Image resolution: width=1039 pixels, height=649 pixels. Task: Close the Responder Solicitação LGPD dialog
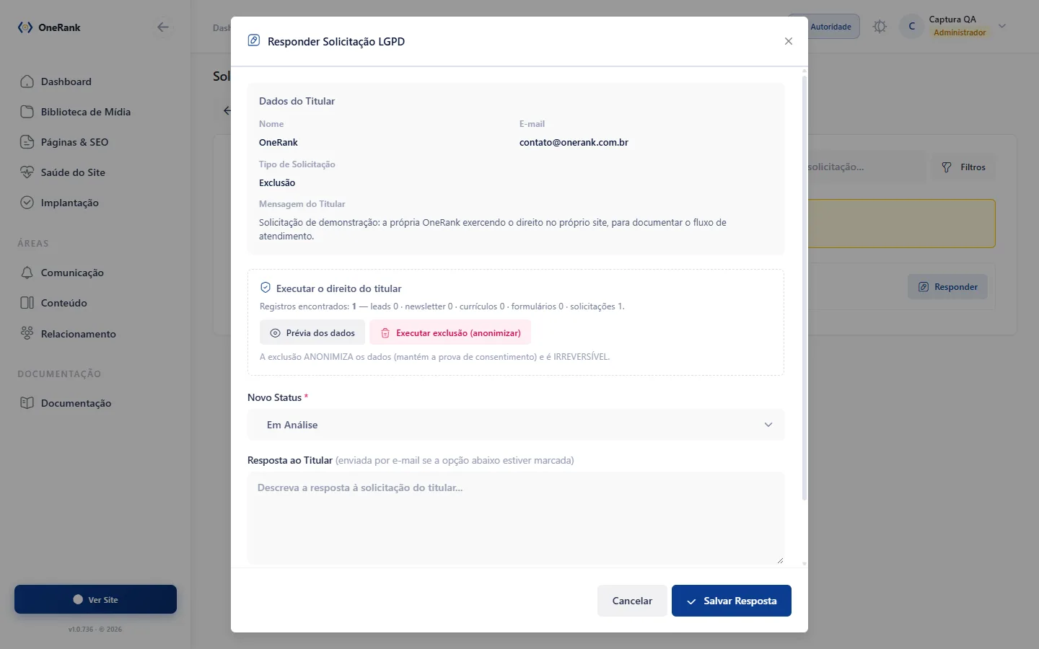coord(789,41)
